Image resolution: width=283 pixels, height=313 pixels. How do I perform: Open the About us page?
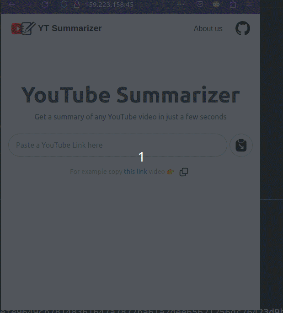click(x=208, y=28)
